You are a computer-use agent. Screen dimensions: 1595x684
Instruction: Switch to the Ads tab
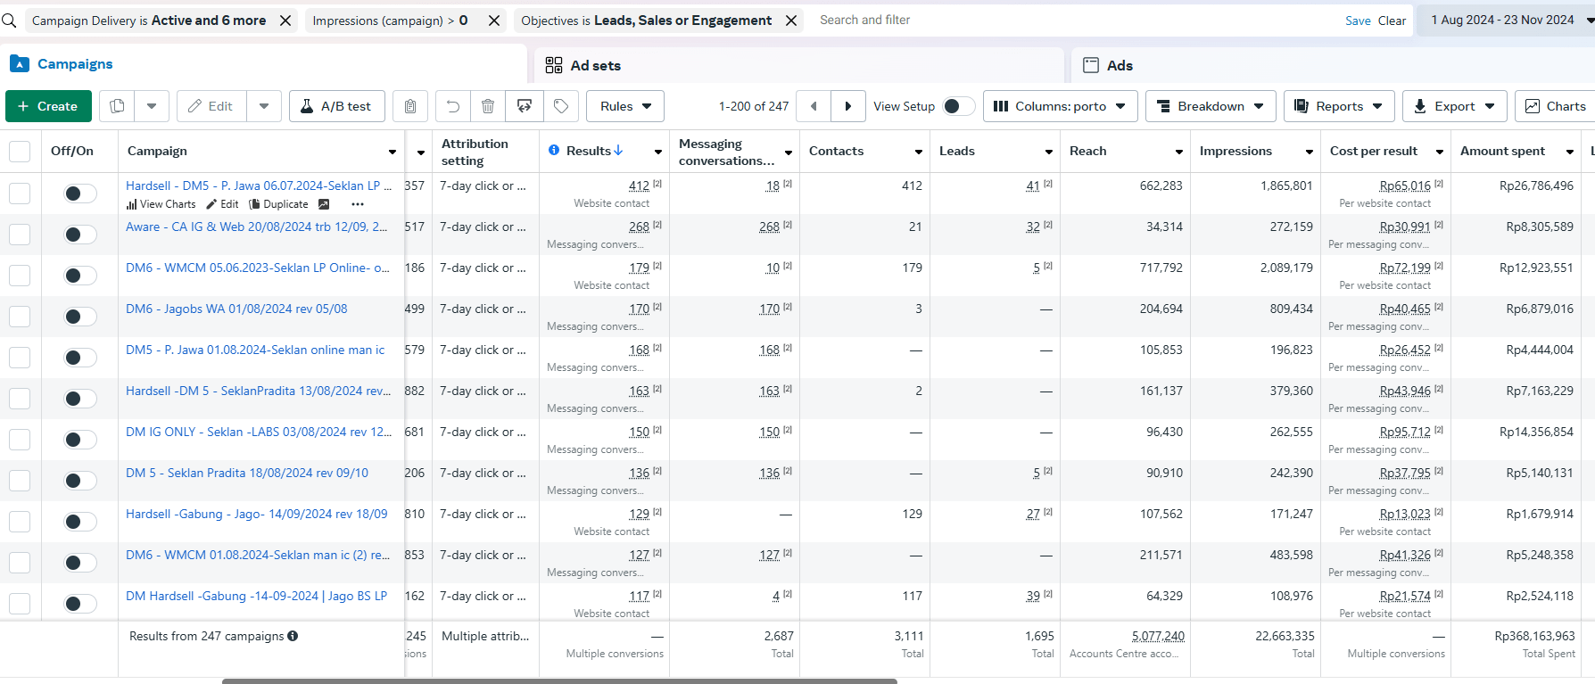(1119, 65)
